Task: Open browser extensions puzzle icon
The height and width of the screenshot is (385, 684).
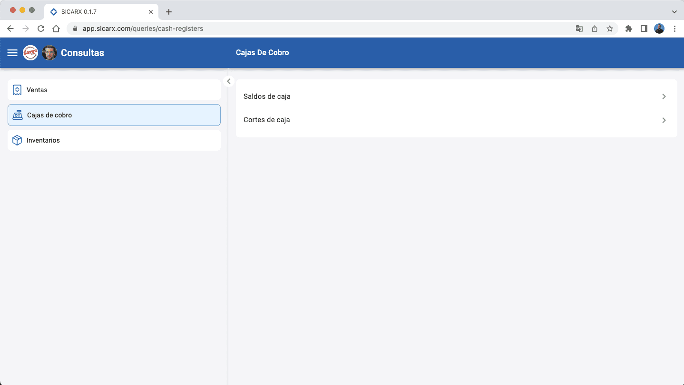Action: (628, 29)
